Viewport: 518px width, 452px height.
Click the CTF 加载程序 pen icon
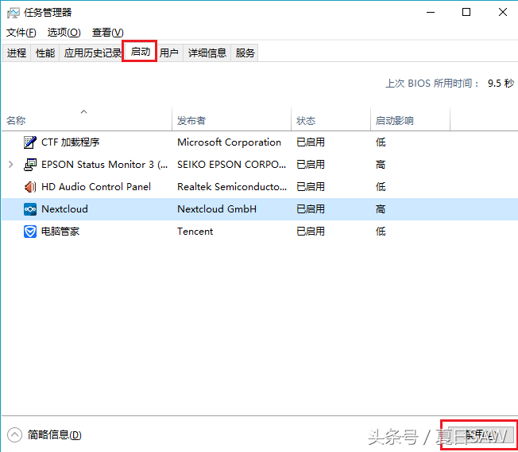coord(30,142)
